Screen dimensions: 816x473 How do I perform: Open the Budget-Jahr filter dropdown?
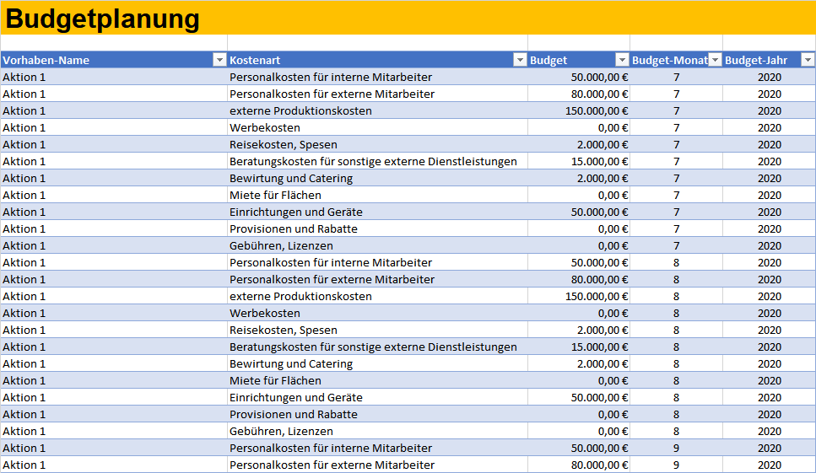(x=808, y=61)
